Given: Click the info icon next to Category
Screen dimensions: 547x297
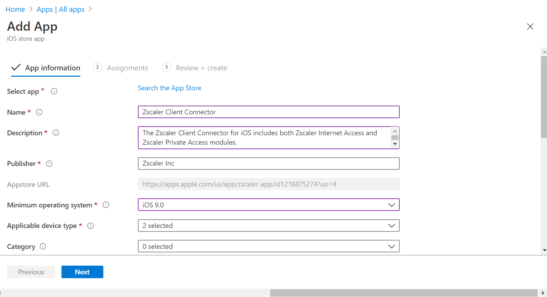Looking at the screenshot, I should point(43,246).
